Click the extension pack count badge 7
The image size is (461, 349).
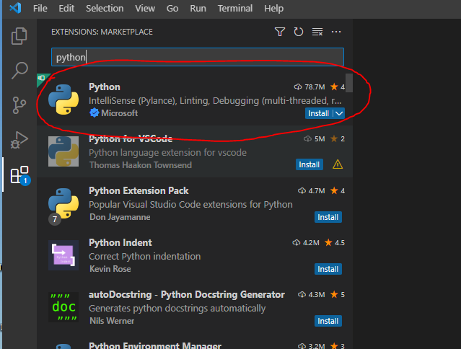55,219
